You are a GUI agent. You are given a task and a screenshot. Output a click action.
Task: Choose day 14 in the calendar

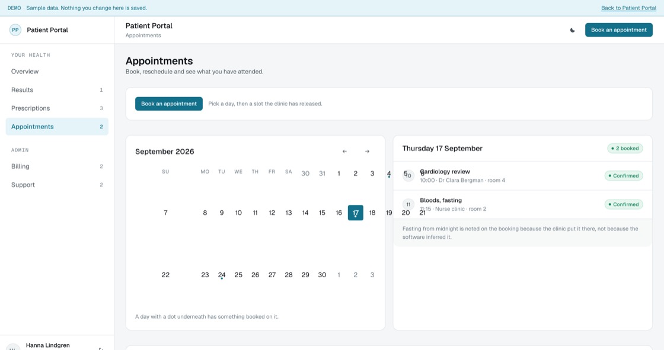[305, 213]
